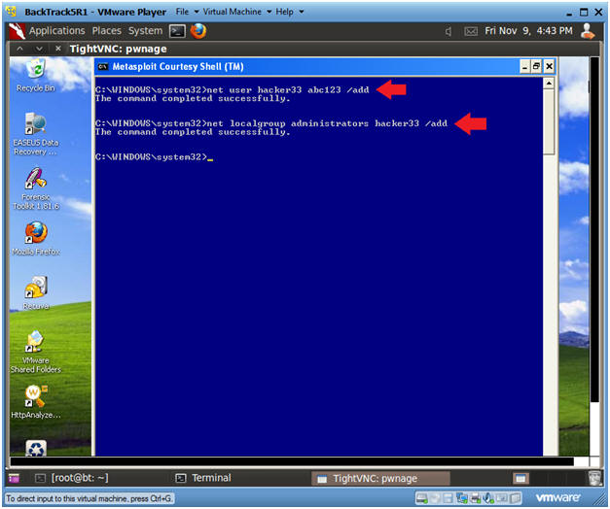This screenshot has height=509, width=610.
Task: Click the net localgroup administrators command line
Action: pos(271,123)
